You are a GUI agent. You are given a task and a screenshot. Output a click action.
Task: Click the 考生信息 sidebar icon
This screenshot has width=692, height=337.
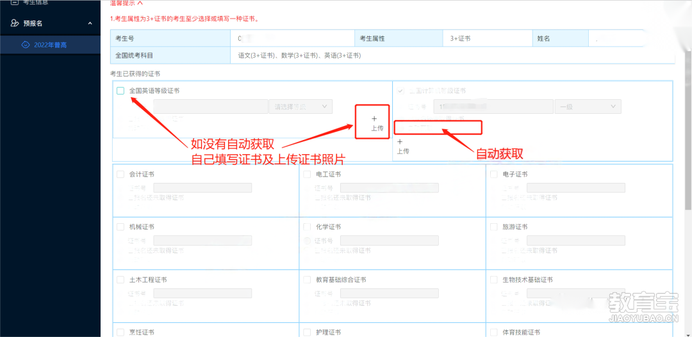(x=15, y=3)
